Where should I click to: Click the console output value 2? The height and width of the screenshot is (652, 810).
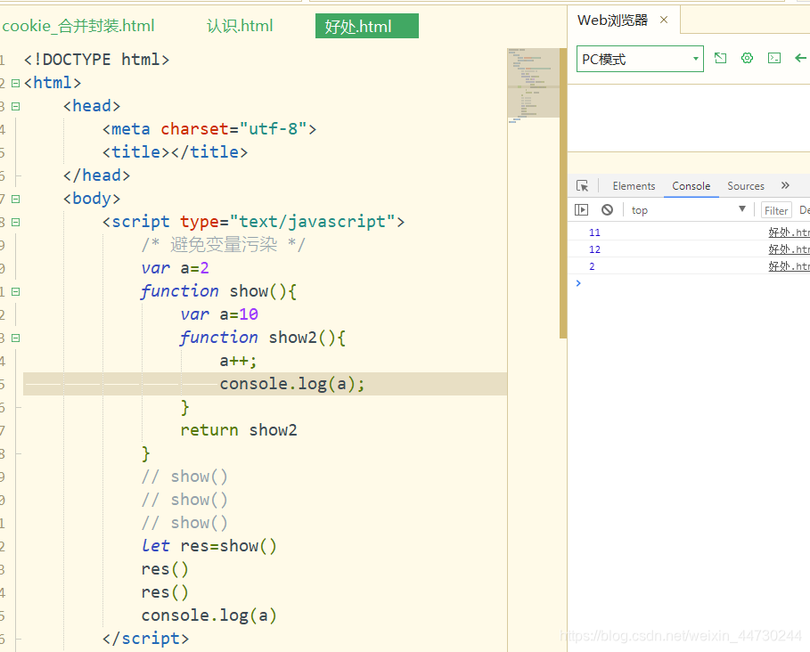coord(592,266)
